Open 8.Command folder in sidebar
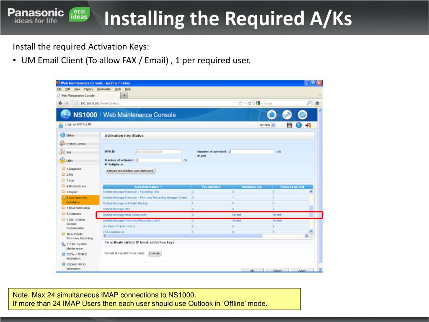 pos(72,214)
